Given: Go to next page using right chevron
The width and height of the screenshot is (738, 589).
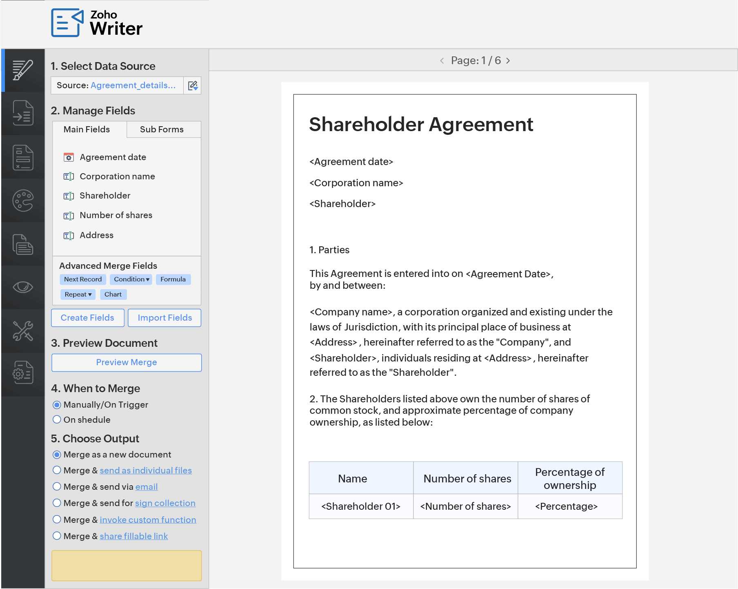Looking at the screenshot, I should [x=508, y=60].
